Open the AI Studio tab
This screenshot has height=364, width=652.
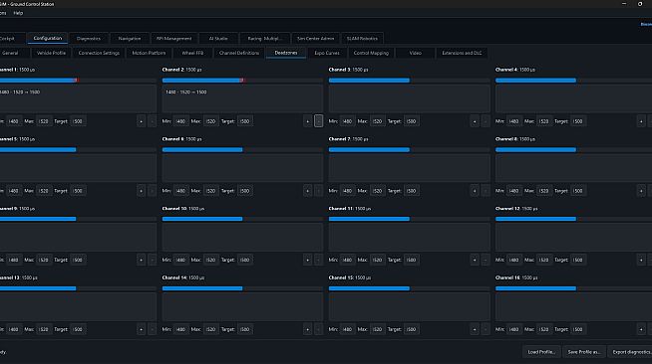point(218,39)
